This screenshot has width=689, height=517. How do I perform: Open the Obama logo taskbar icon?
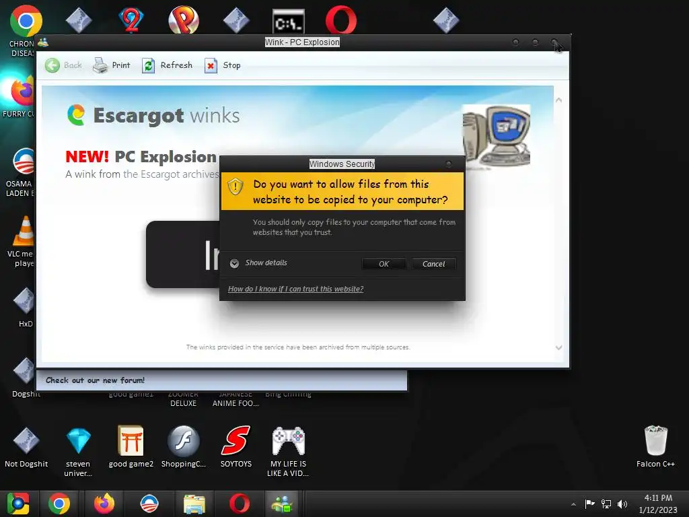click(149, 504)
